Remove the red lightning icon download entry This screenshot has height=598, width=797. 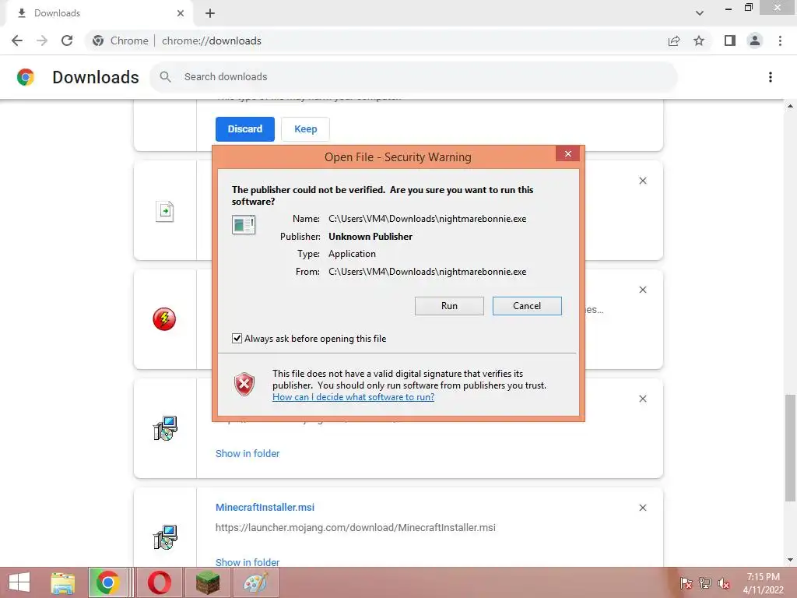(x=642, y=290)
